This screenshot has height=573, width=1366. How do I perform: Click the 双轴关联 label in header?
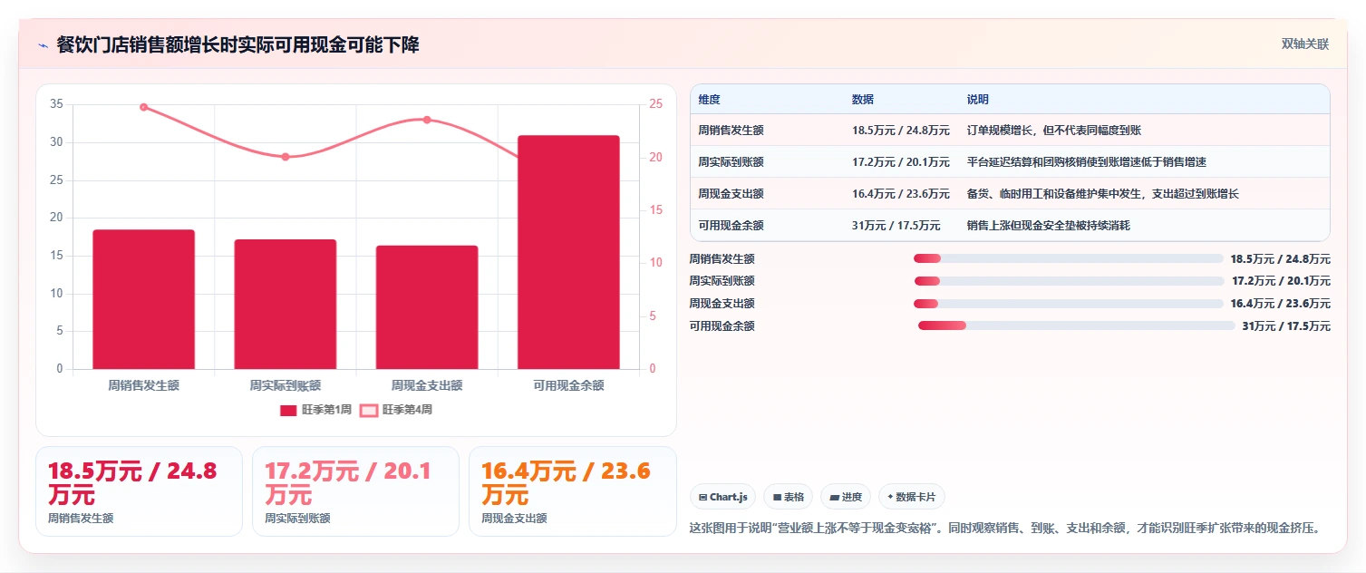(x=1304, y=44)
